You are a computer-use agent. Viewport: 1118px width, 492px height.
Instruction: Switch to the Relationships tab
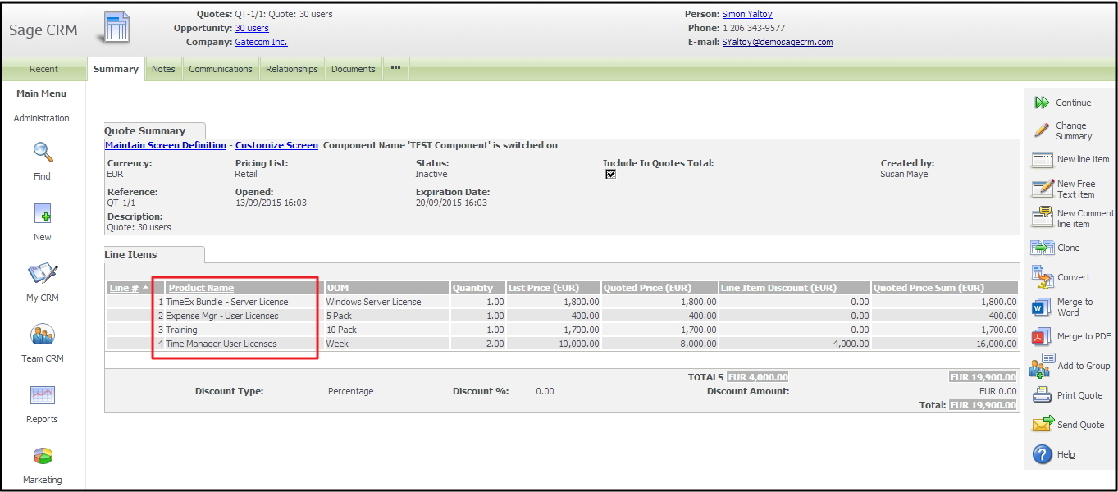coord(292,69)
